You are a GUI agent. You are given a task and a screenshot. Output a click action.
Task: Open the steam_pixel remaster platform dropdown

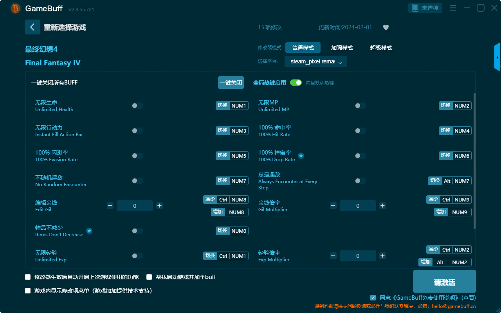(316, 62)
